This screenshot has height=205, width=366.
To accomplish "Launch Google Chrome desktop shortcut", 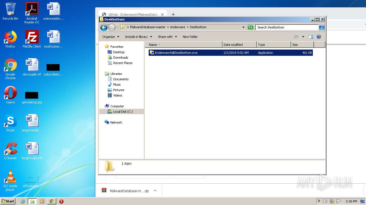I will (x=10, y=69).
